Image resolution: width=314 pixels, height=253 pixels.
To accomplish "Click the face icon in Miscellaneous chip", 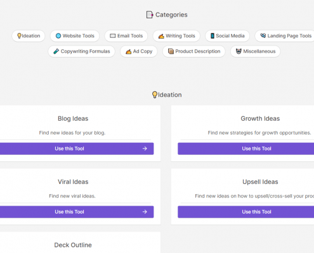I will click(x=239, y=51).
